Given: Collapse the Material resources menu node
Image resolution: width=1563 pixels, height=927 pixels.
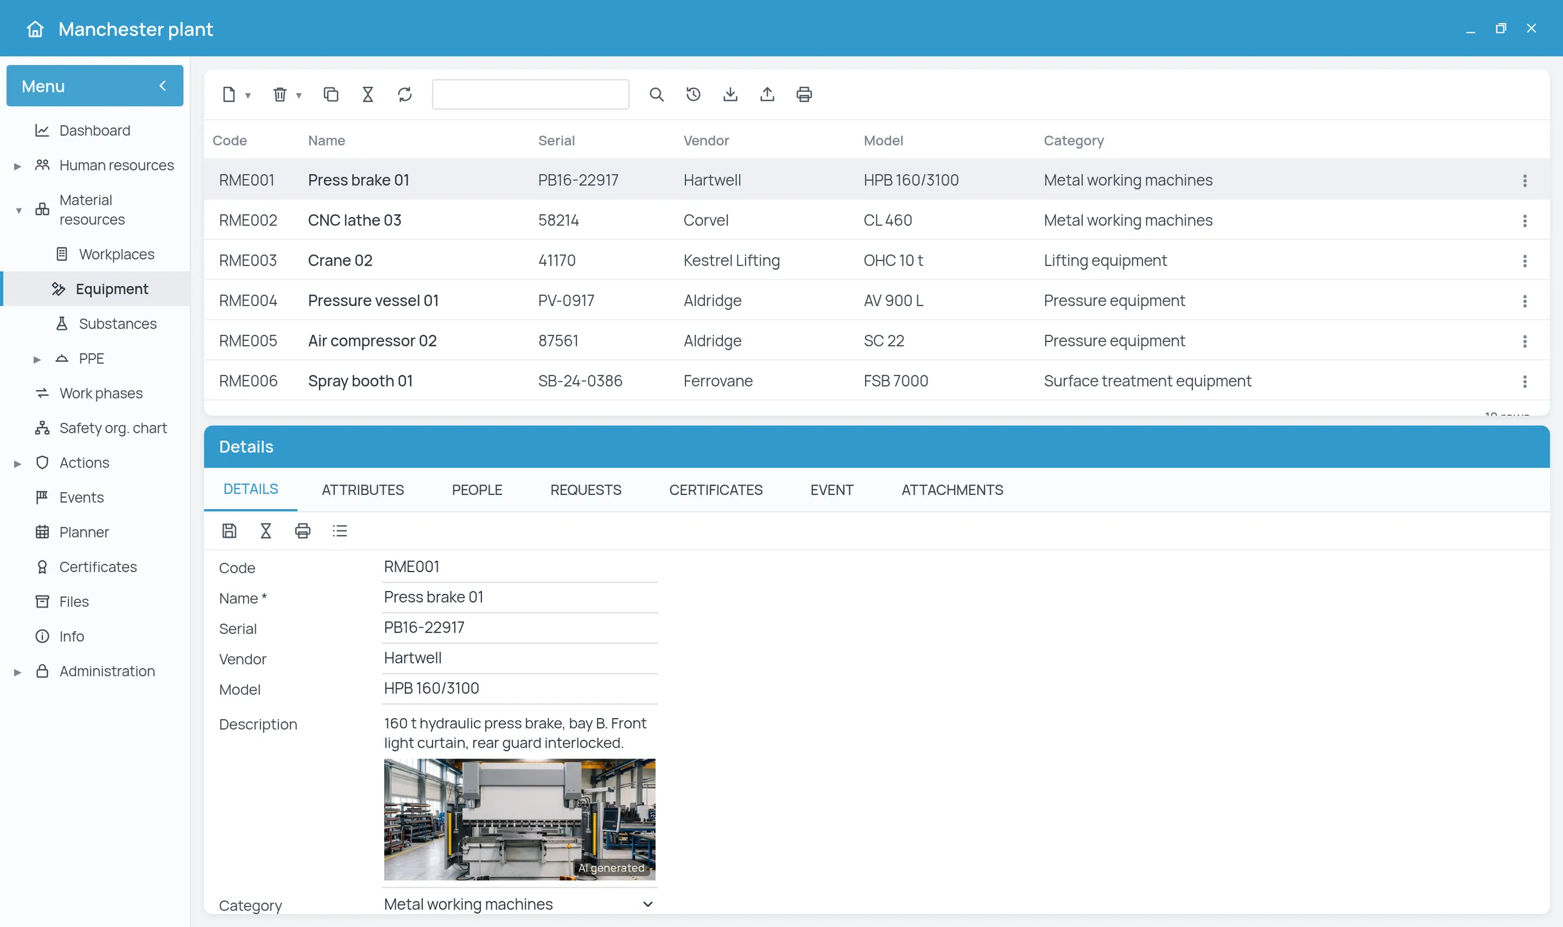Looking at the screenshot, I should (x=18, y=210).
